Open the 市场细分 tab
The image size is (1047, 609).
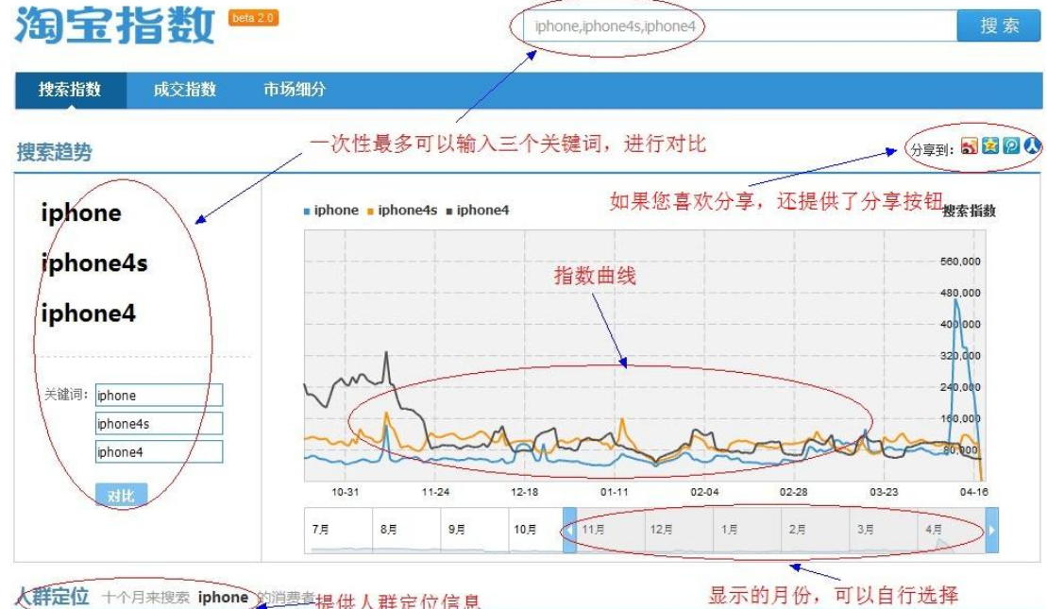click(295, 90)
